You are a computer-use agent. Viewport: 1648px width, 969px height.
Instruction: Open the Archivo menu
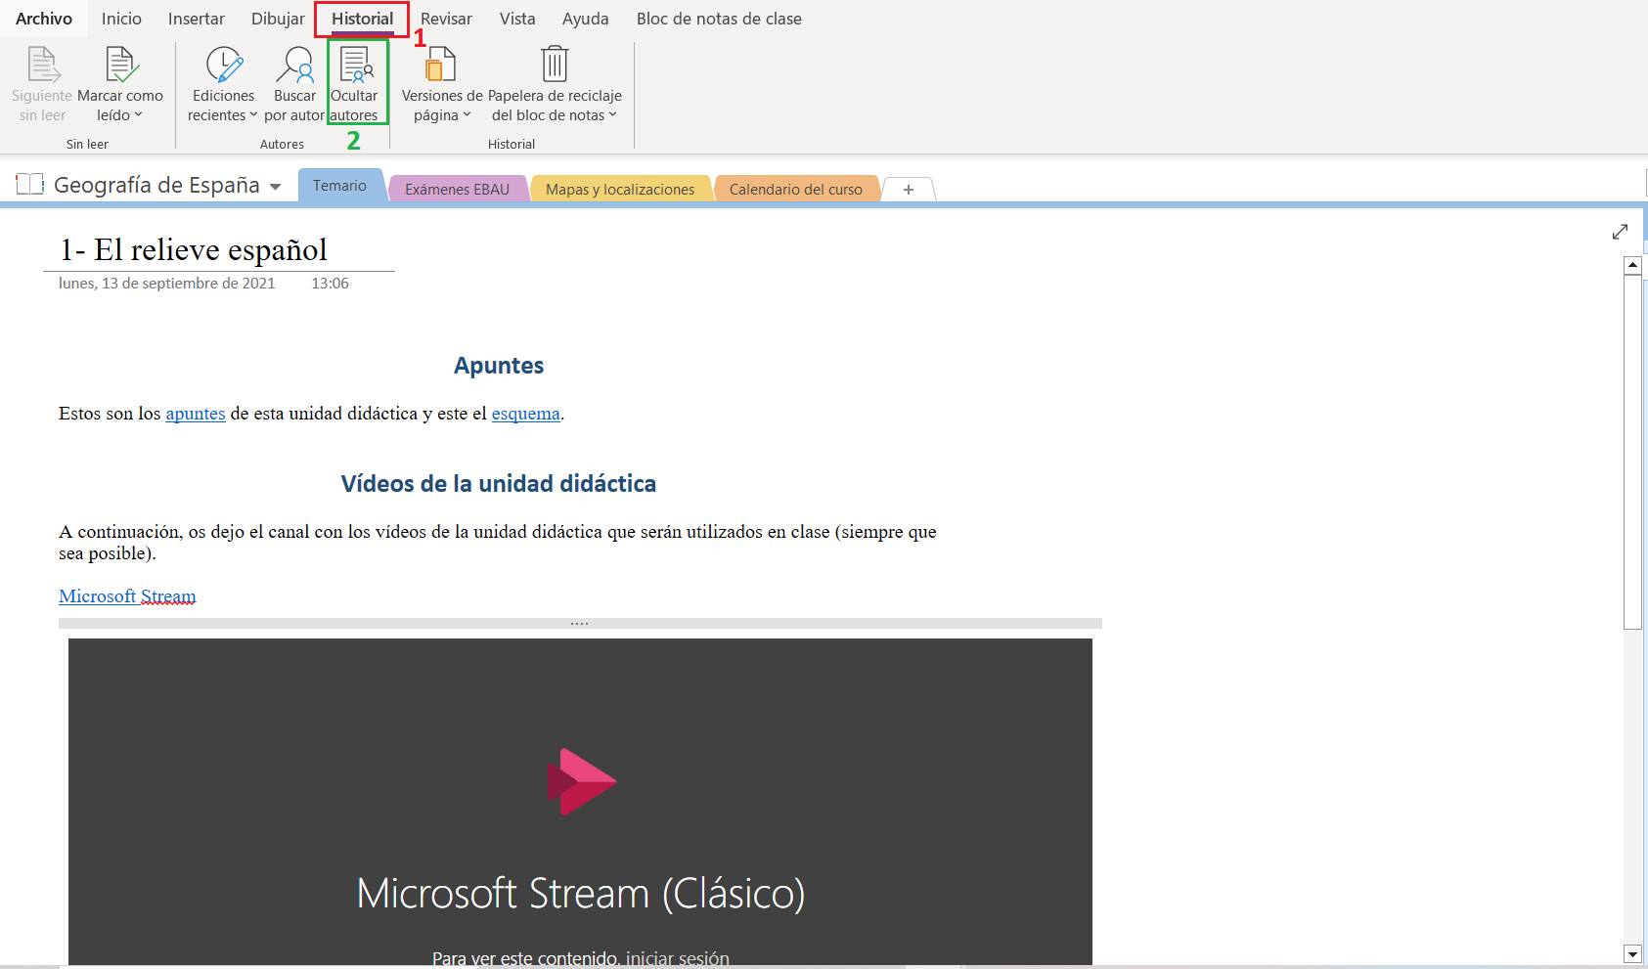point(44,19)
